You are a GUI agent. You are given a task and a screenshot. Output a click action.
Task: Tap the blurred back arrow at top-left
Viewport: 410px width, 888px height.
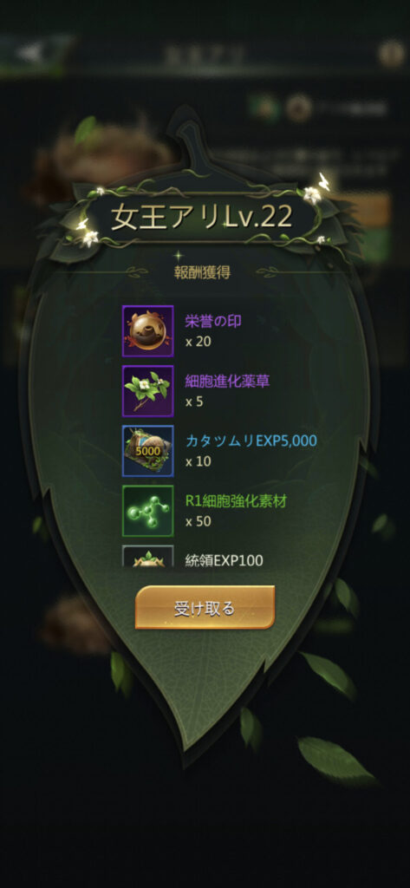pos(29,53)
